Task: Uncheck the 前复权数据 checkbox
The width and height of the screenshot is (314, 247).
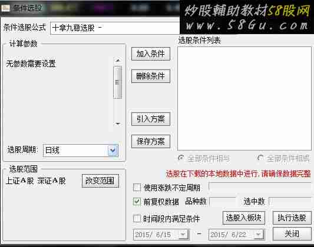Action: (137, 202)
